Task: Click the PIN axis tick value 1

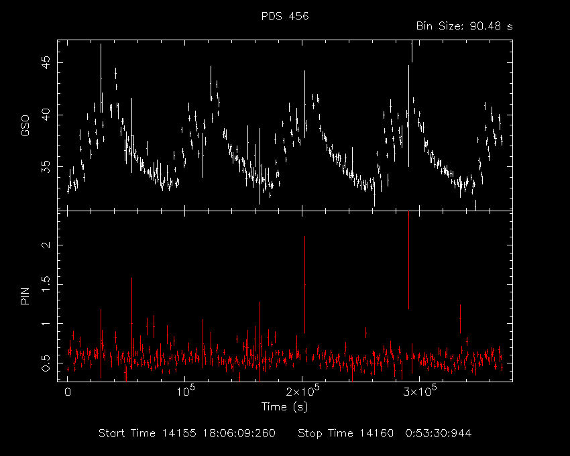Action: [46, 323]
